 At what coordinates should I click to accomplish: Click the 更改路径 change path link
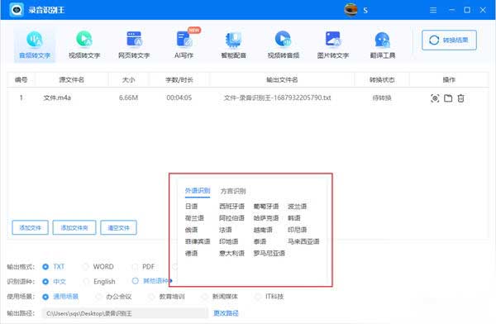226,313
